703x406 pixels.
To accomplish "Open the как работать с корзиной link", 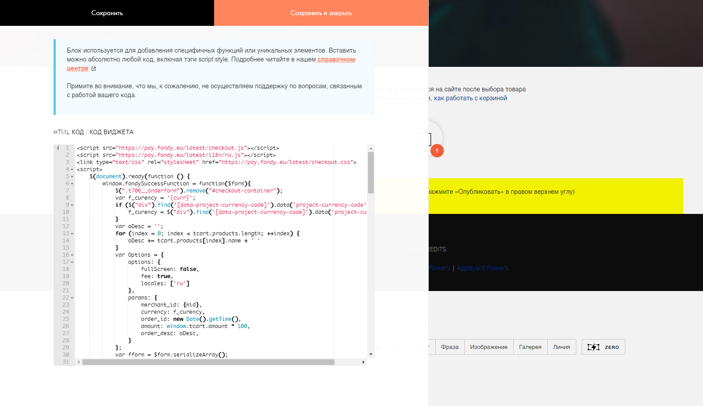I will pos(471,98).
